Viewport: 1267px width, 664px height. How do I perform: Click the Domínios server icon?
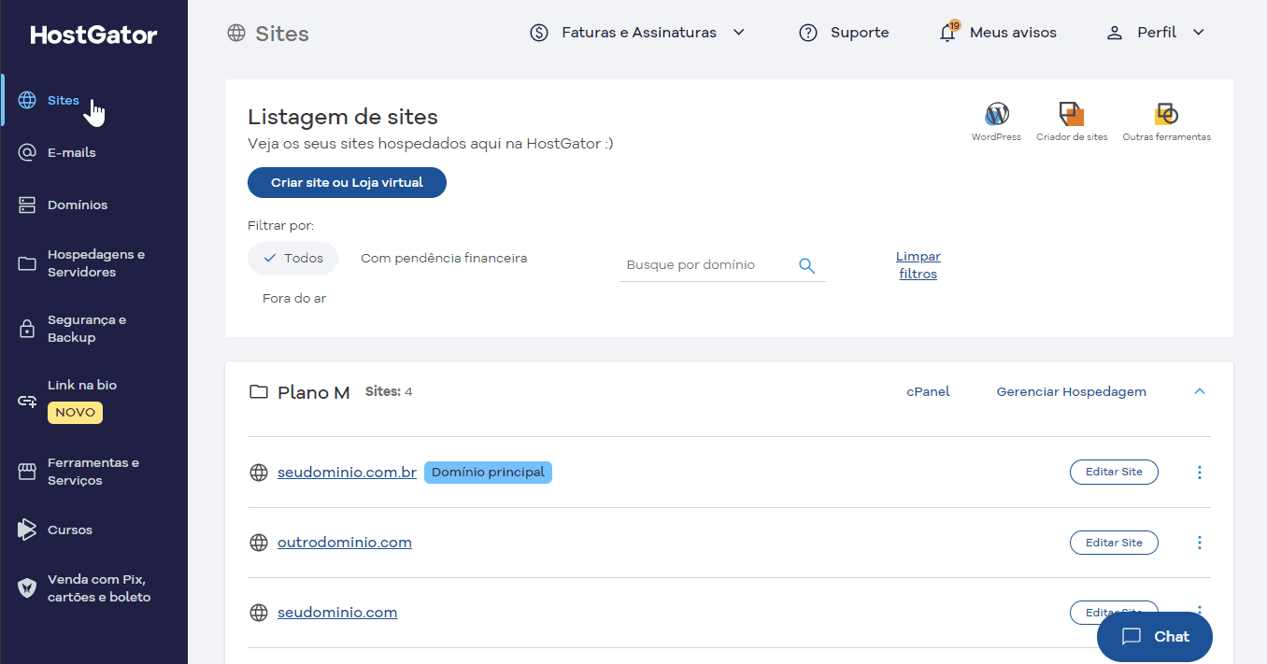coord(27,205)
